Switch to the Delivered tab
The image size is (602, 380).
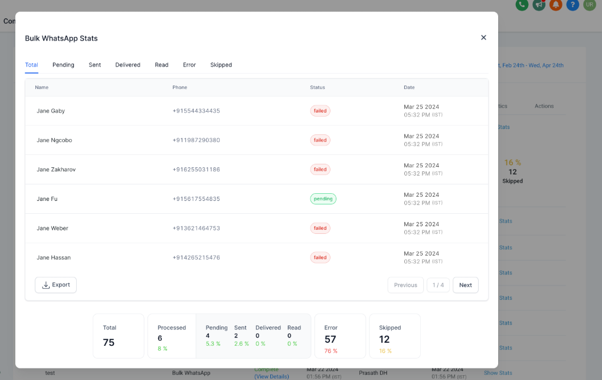(x=128, y=65)
